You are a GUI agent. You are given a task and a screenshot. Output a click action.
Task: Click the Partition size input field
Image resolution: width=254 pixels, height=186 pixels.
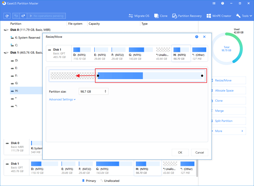point(91,91)
